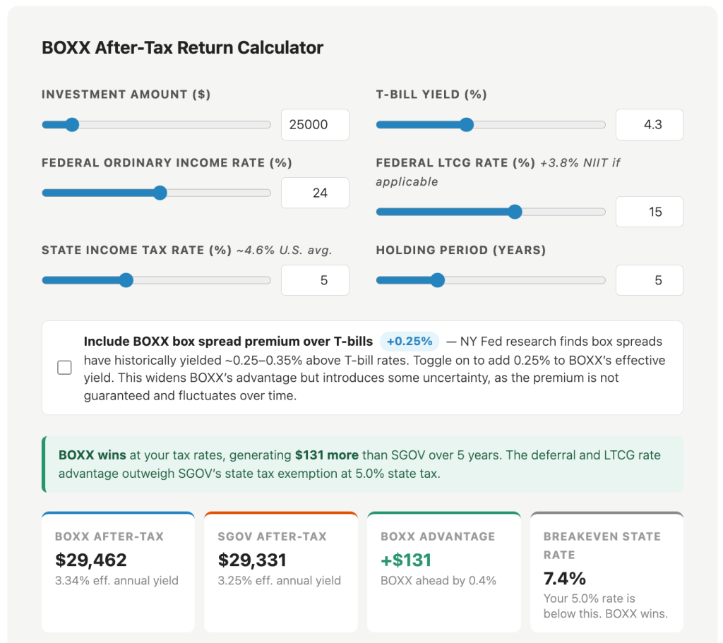Enable the BOXX box spread premium checkbox

click(64, 367)
